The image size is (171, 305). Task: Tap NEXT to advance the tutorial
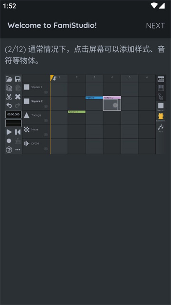coord(155,25)
